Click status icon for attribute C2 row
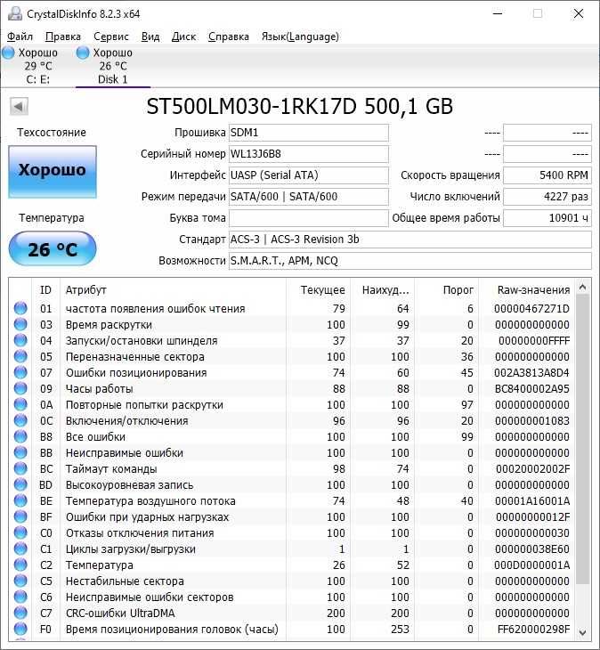This screenshot has width=600, height=650. point(20,565)
